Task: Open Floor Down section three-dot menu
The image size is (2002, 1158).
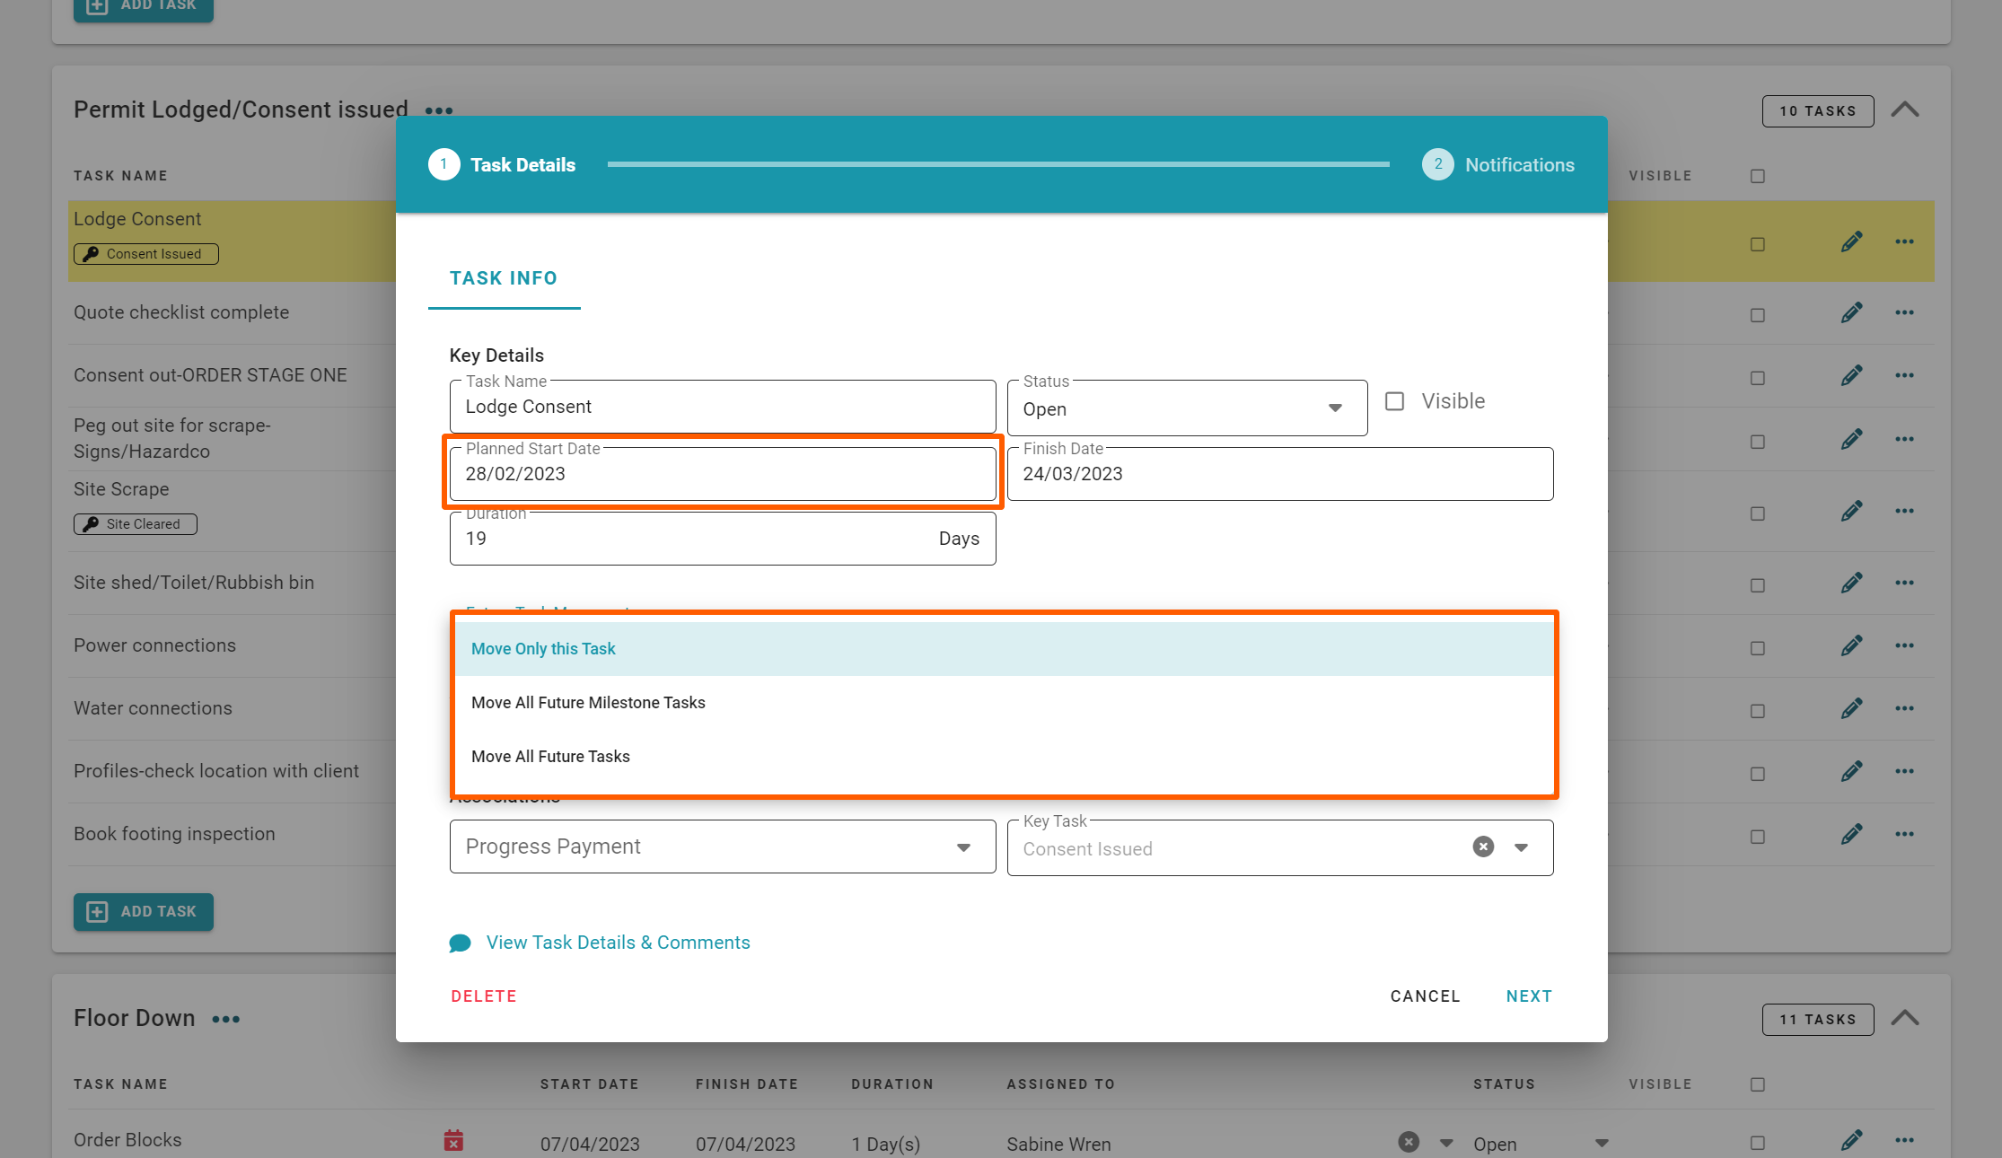Action: [226, 1019]
